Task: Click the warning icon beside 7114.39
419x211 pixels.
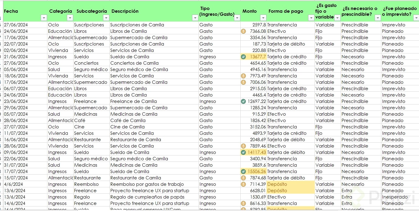Action: coord(243,184)
